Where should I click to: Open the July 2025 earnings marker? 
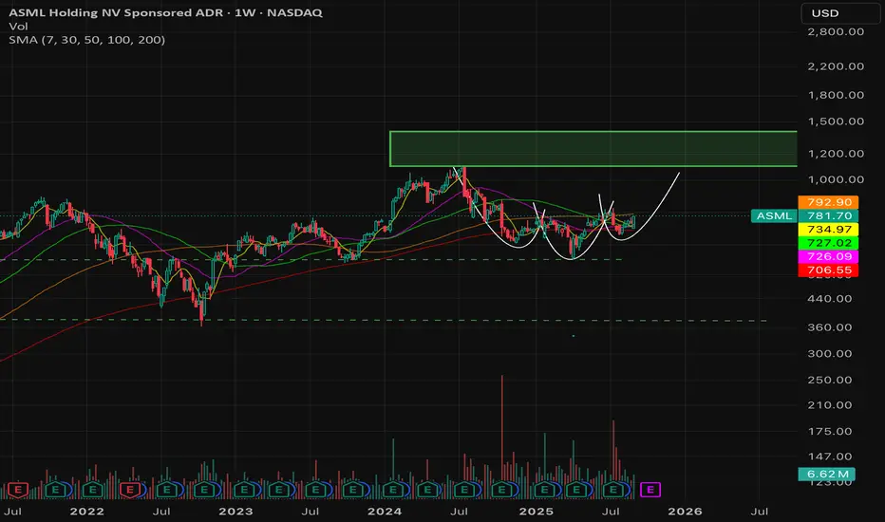click(x=613, y=490)
